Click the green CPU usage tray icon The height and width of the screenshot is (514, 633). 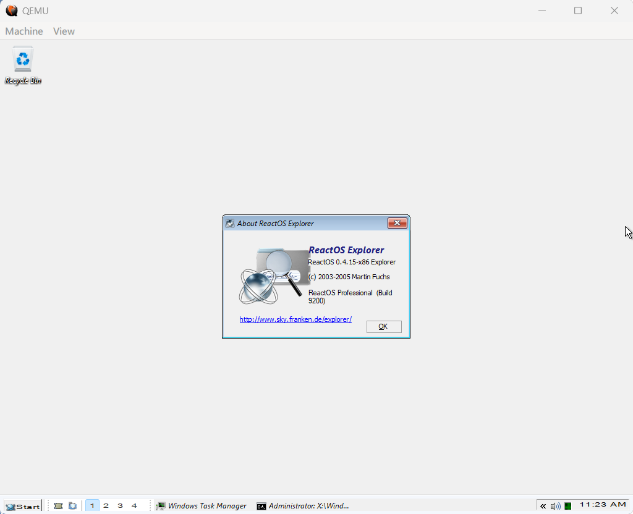(x=567, y=506)
